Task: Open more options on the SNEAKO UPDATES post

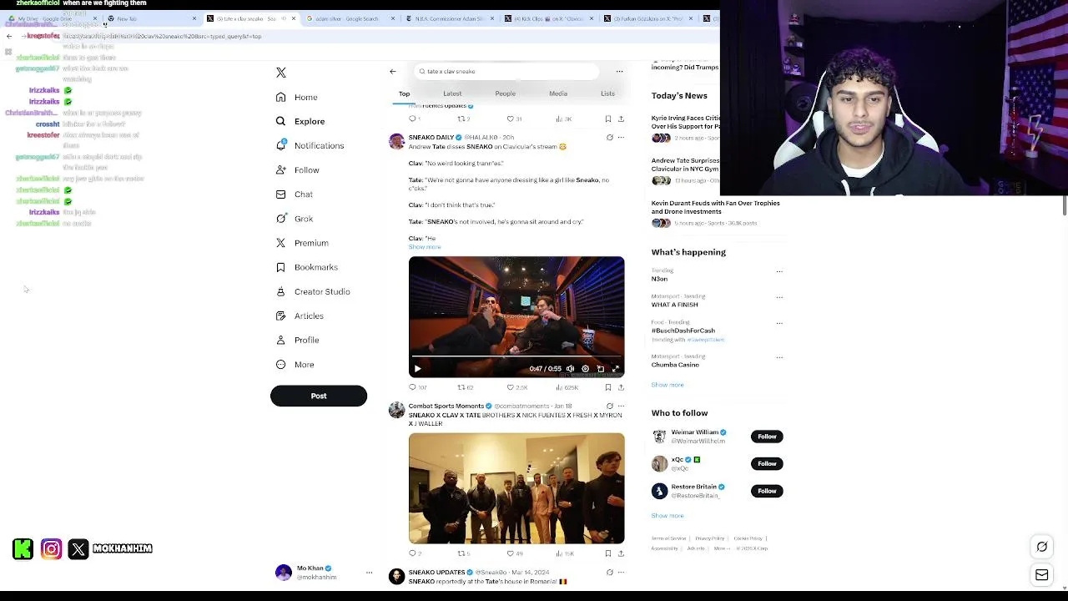Action: pyautogui.click(x=621, y=572)
